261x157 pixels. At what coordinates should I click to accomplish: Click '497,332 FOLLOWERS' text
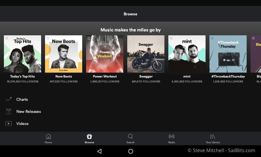[64, 81]
